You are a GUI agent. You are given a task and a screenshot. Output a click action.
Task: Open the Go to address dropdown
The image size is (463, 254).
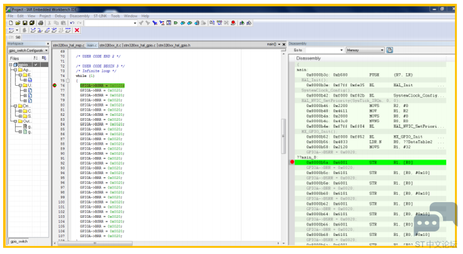pyautogui.click(x=342, y=50)
